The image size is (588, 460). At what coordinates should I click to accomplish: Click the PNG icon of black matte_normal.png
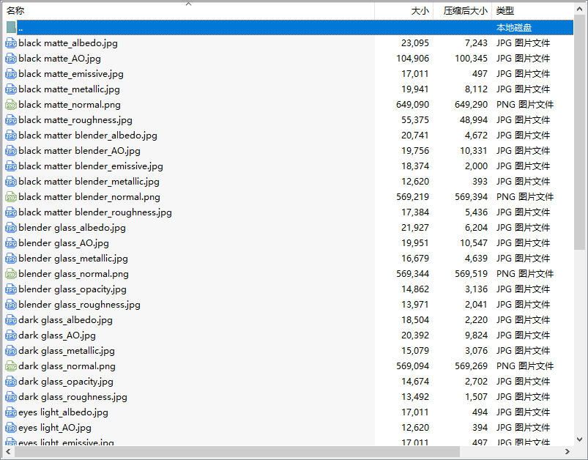(x=11, y=105)
